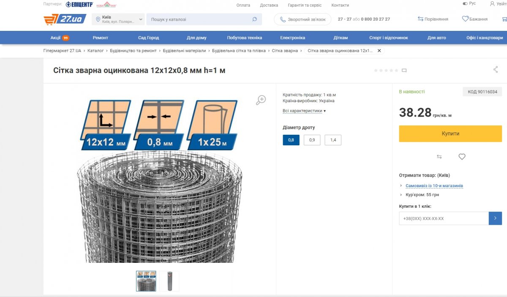Click the Зворотний зв'язок button
The height and width of the screenshot is (297, 507).
(x=303, y=19)
